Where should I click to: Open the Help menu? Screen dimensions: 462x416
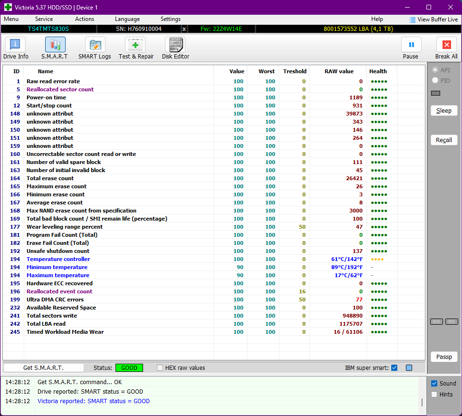coord(377,19)
